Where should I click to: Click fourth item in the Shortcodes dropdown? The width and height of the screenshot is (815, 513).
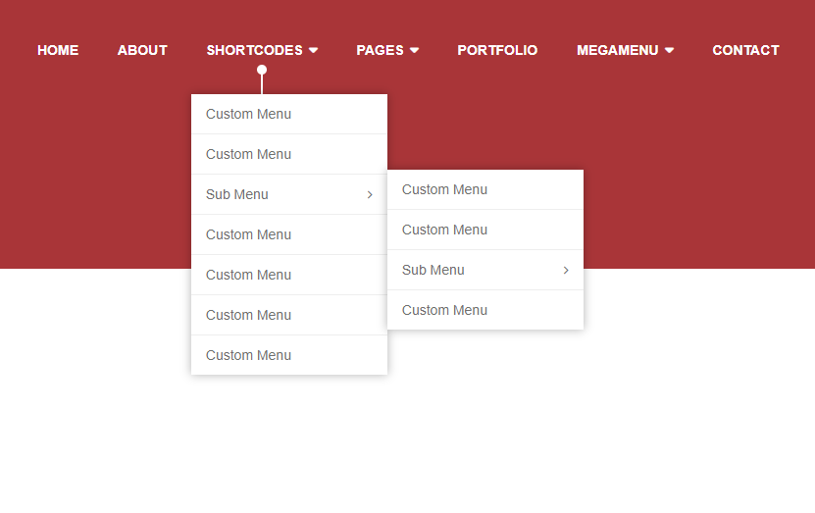point(248,235)
